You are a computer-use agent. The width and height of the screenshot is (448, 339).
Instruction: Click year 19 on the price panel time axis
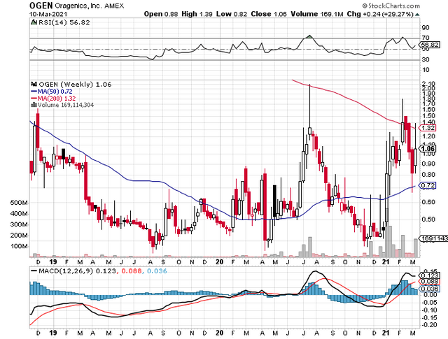pyautogui.click(x=53, y=261)
